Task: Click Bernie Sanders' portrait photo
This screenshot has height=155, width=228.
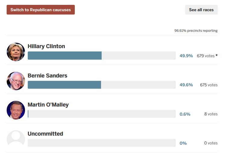Action: point(16,81)
